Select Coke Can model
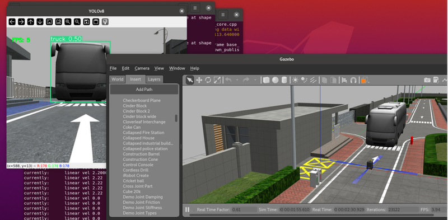The width and height of the screenshot is (448, 220). click(132, 127)
